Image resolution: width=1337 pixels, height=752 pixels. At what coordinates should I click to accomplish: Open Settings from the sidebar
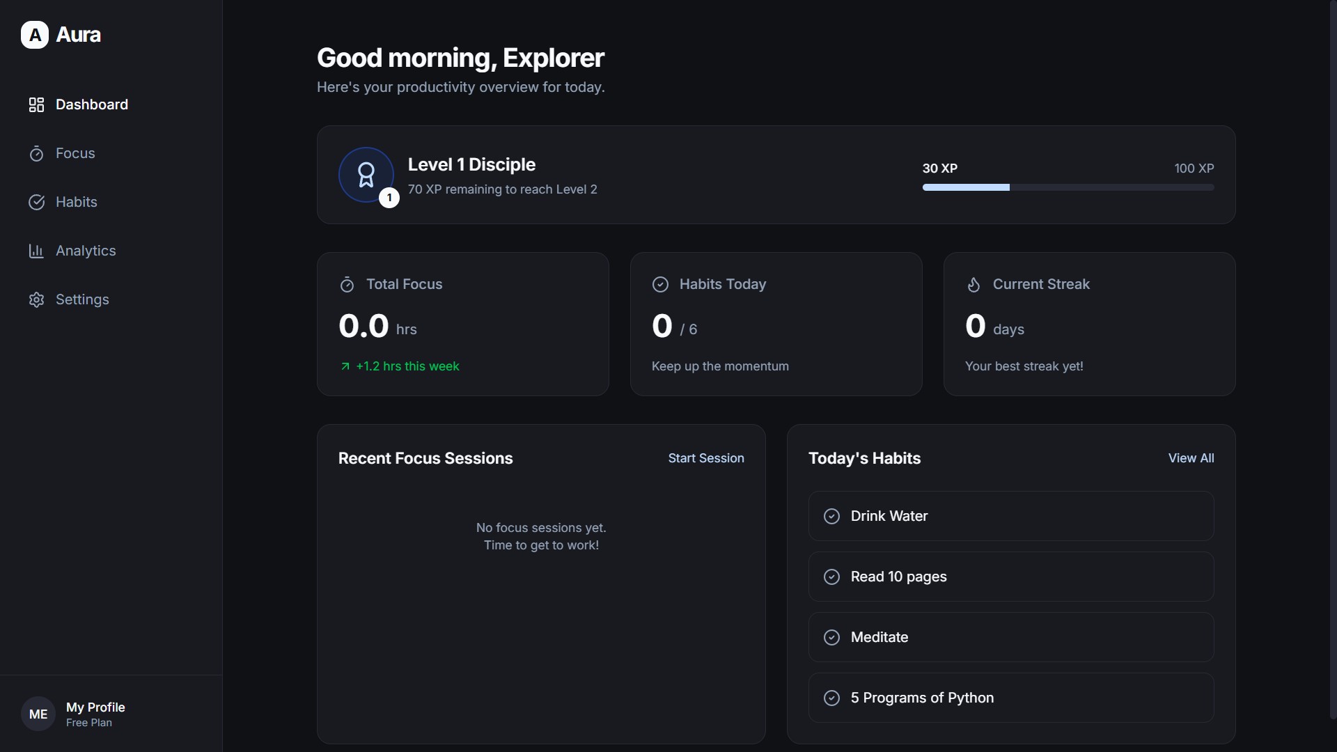pyautogui.click(x=111, y=299)
